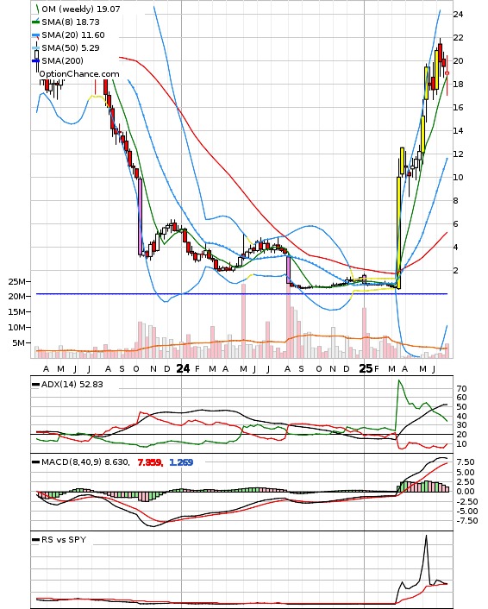Click the blue 1.269 MACD histogram value
Image resolution: width=488 pixels, height=609 pixels.
pos(181,462)
